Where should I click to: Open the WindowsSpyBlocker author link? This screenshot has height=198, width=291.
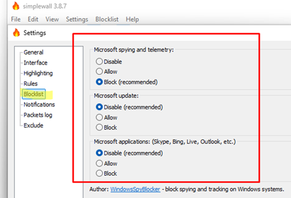tap(135, 189)
